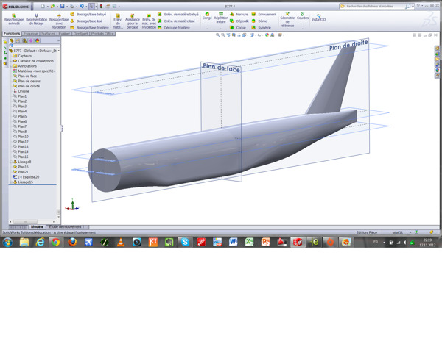
Task: Switch to the Surfaces tab
Action: pos(48,34)
